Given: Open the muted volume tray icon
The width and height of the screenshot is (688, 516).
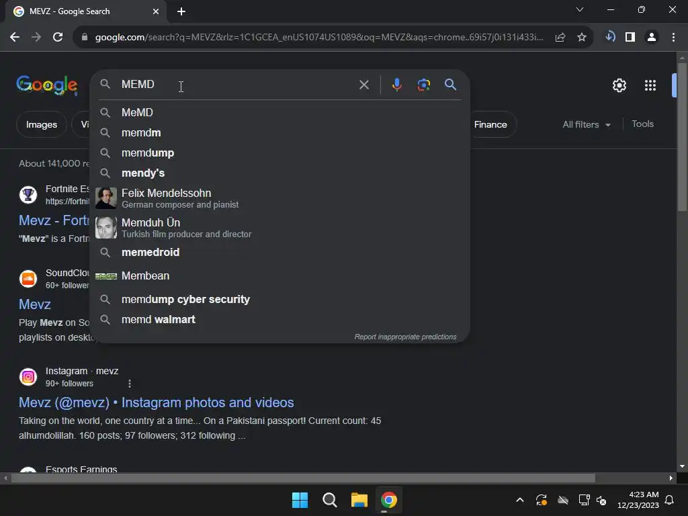Looking at the screenshot, I should [x=601, y=500].
